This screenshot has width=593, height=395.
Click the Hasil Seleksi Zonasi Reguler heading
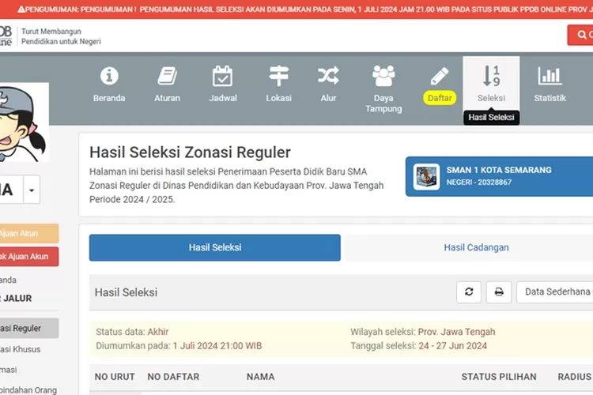(190, 152)
